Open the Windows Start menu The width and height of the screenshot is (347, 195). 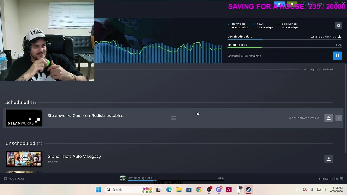[98, 190]
